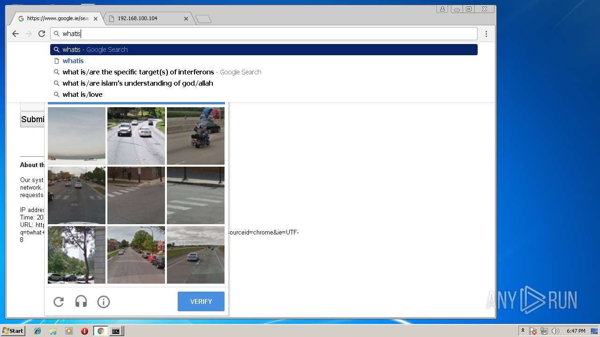Open the captcha help info icon
Viewport: 600px width, 337px height.
click(104, 302)
